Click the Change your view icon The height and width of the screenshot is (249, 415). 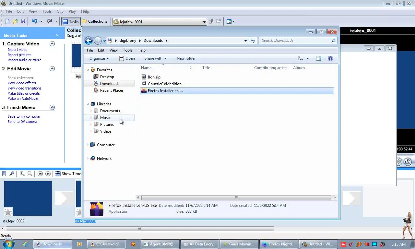301,58
